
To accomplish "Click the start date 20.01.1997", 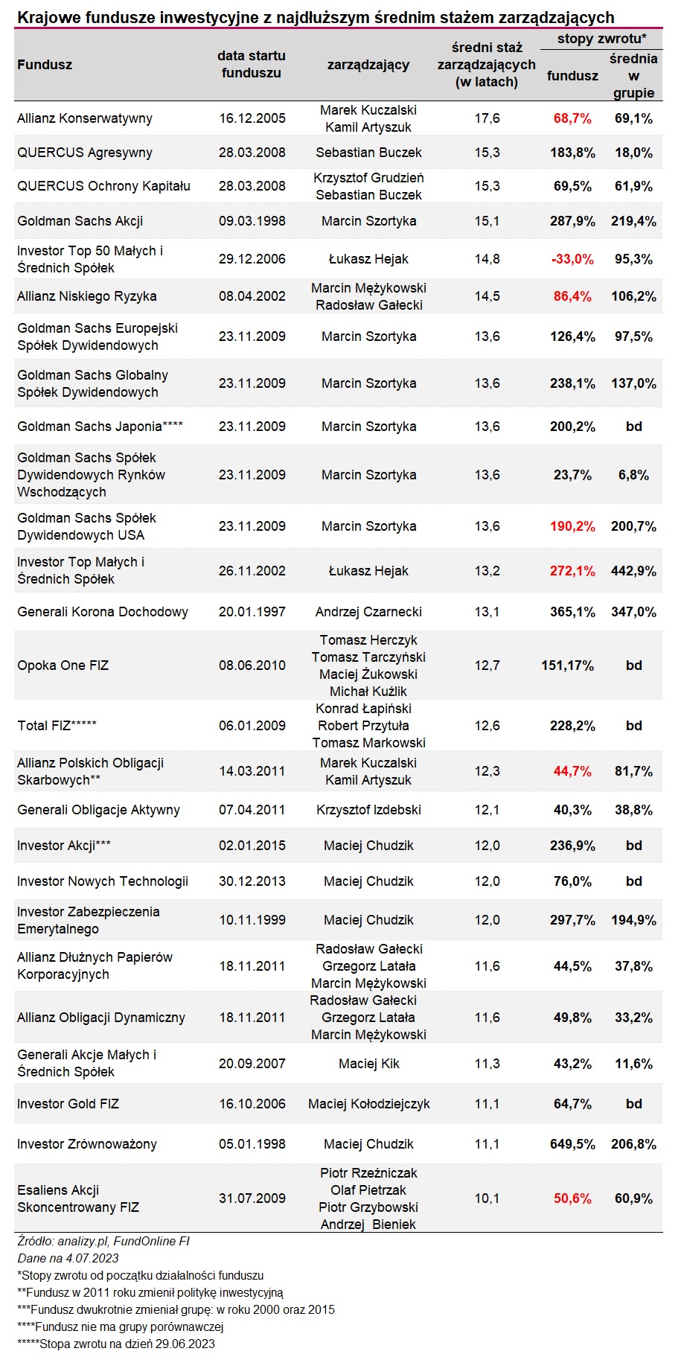I will point(252,612).
